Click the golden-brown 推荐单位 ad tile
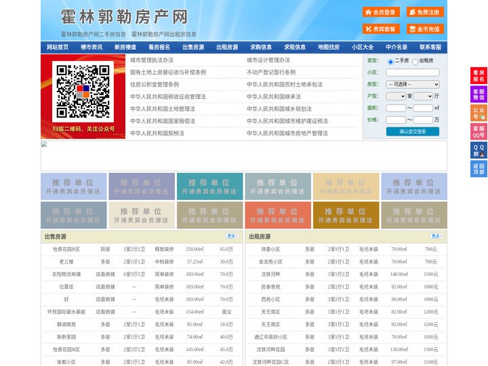Image resolution: width=488 pixels, height=366 pixels. (x=346, y=215)
